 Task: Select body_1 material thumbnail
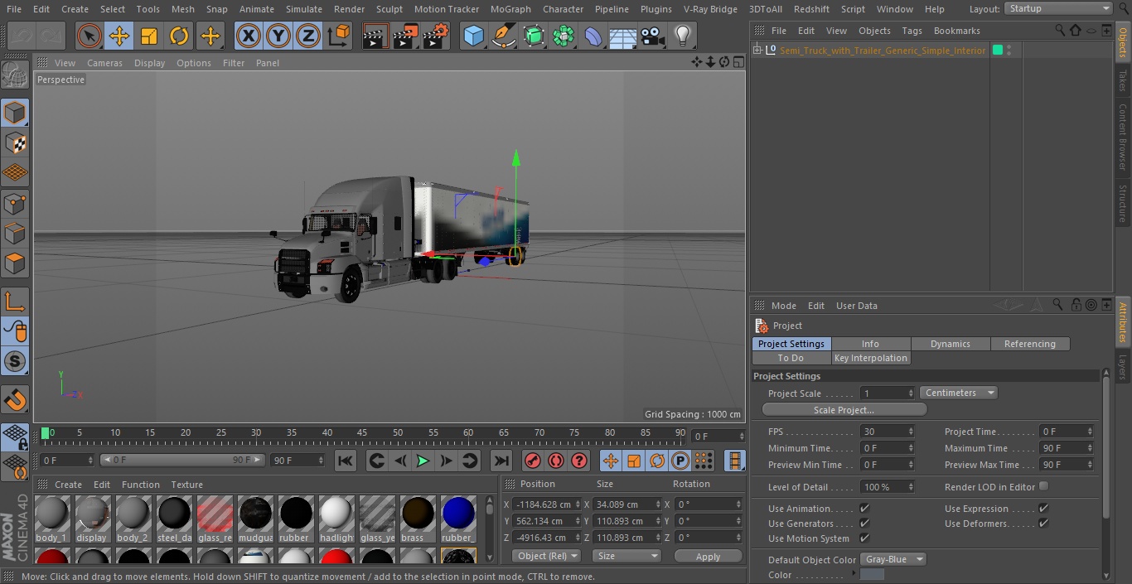[51, 519]
